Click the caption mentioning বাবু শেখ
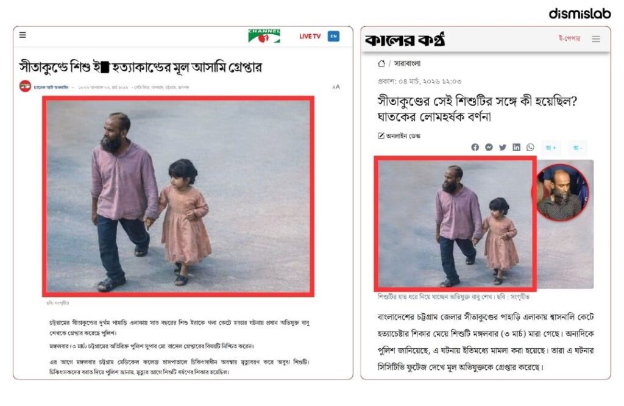The image size is (624, 406). (x=453, y=297)
